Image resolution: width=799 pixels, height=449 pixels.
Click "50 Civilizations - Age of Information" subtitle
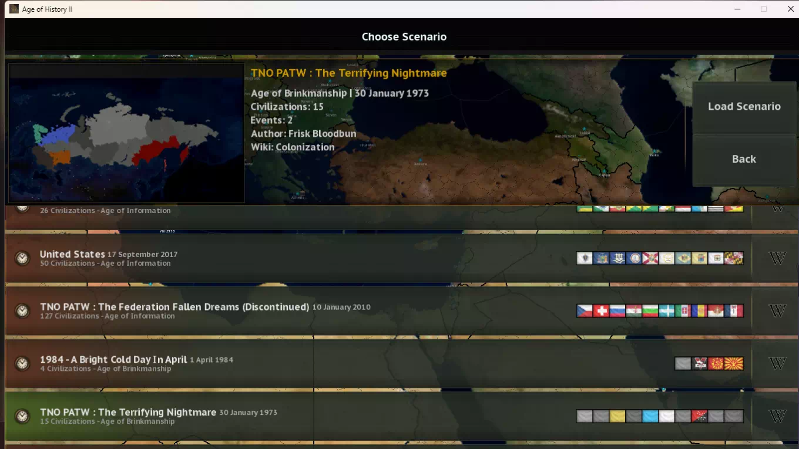click(105, 264)
